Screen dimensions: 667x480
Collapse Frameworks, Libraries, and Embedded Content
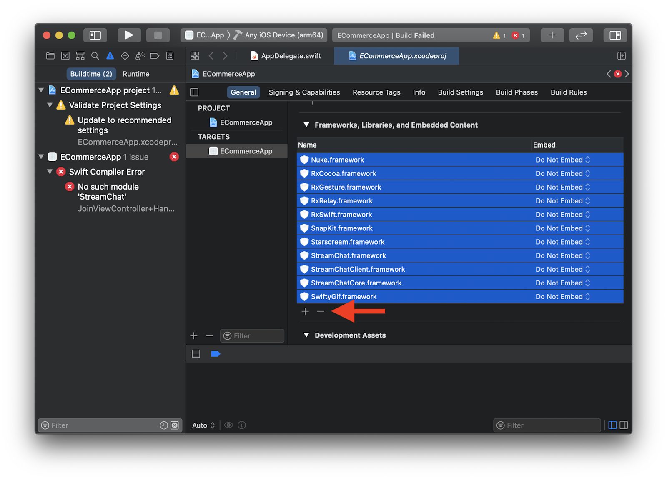pyautogui.click(x=306, y=125)
